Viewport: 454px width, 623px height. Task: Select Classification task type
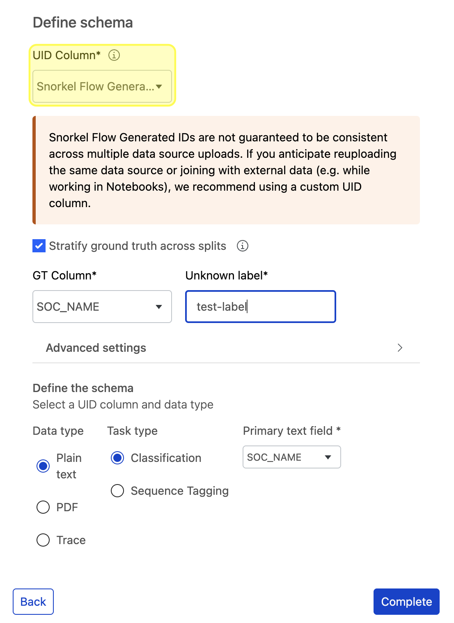tap(117, 458)
